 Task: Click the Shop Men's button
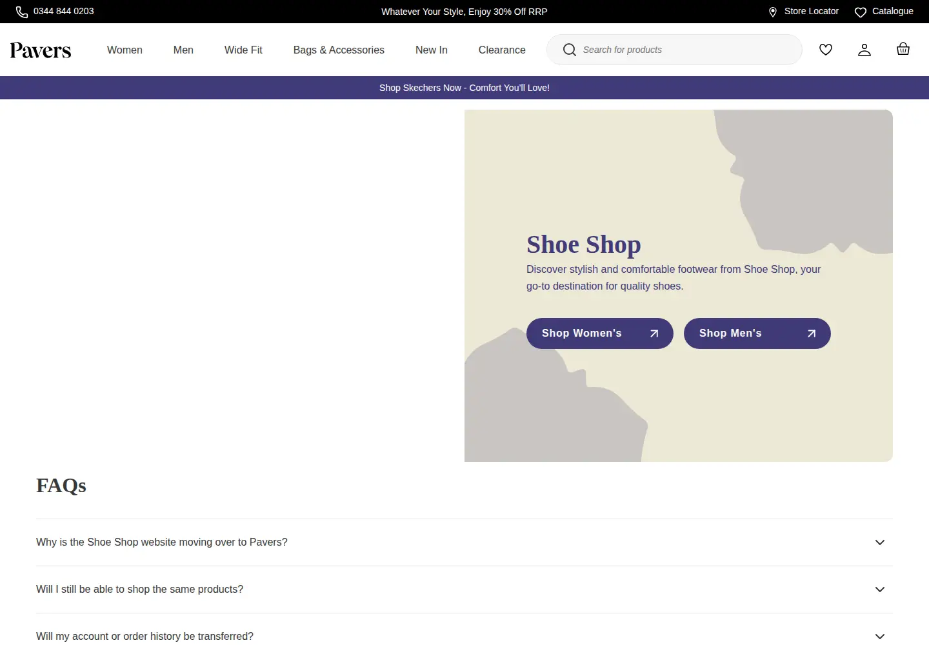757,333
